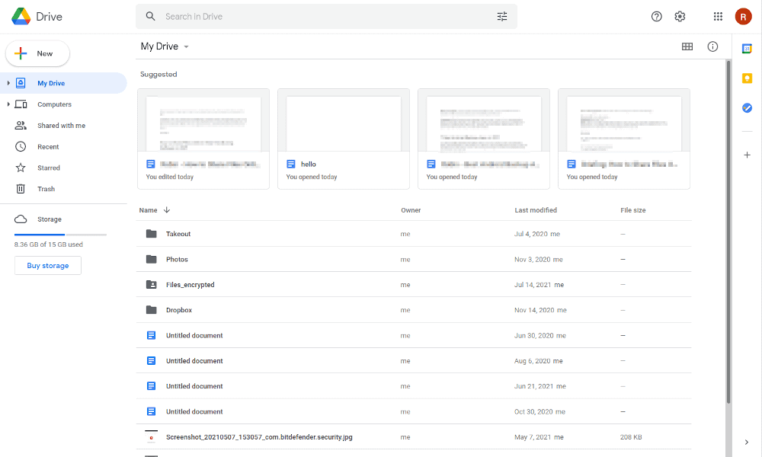Click the Storage link

tap(50, 219)
